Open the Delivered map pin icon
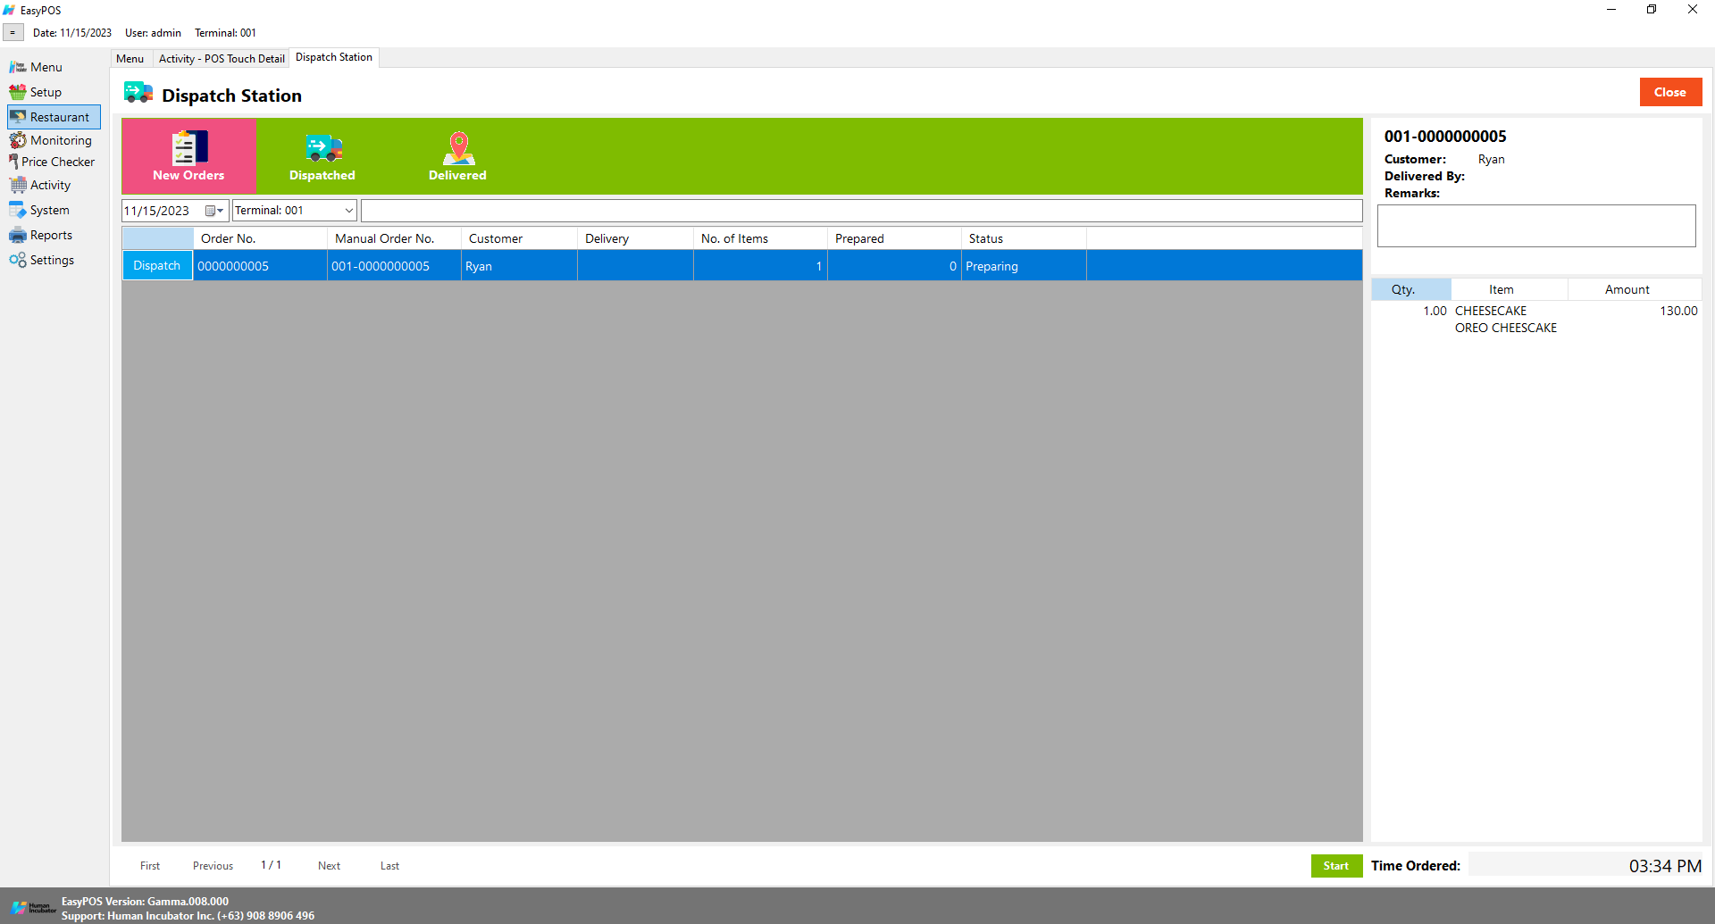The image size is (1715, 924). [x=458, y=148]
